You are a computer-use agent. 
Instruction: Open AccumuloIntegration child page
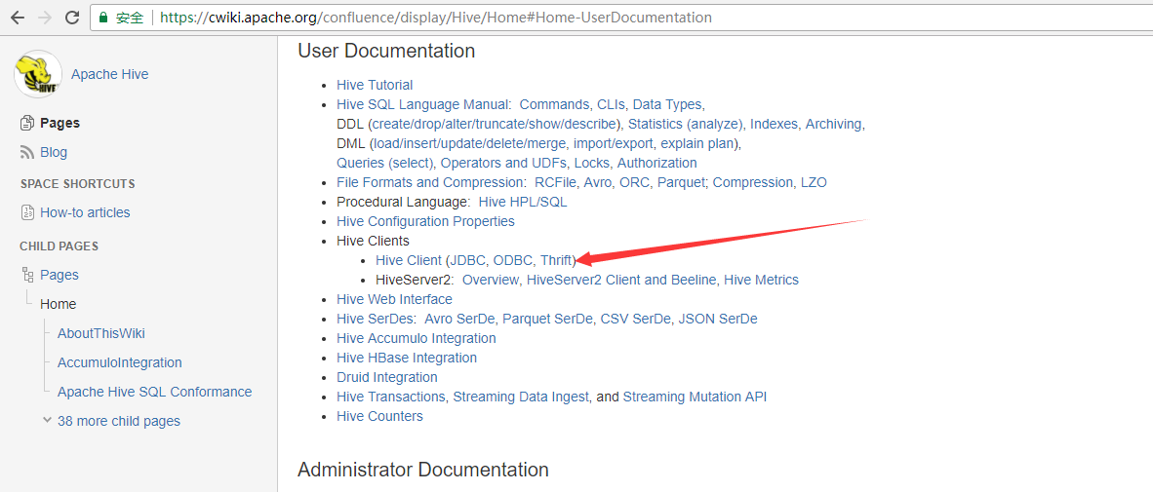120,362
